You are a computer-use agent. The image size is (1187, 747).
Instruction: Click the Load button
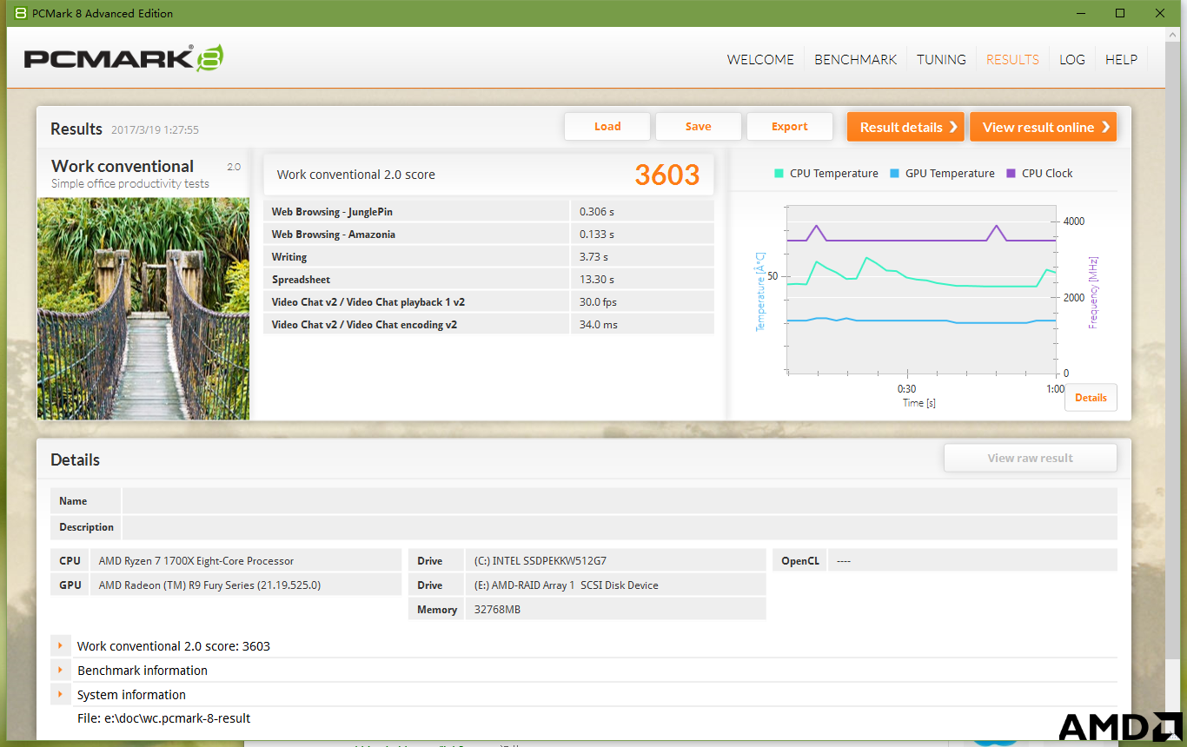pos(607,126)
